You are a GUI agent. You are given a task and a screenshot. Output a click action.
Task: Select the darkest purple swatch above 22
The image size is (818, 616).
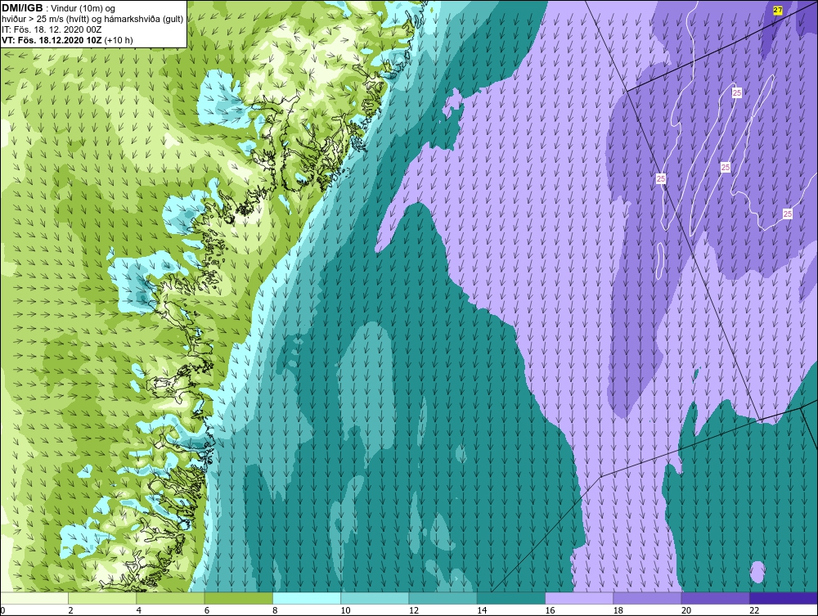pyautogui.click(x=784, y=598)
